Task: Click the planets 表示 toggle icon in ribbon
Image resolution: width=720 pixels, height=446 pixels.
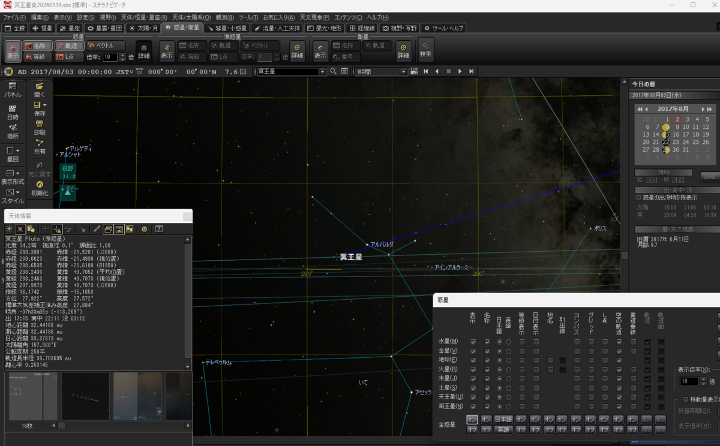Action: pos(13,51)
